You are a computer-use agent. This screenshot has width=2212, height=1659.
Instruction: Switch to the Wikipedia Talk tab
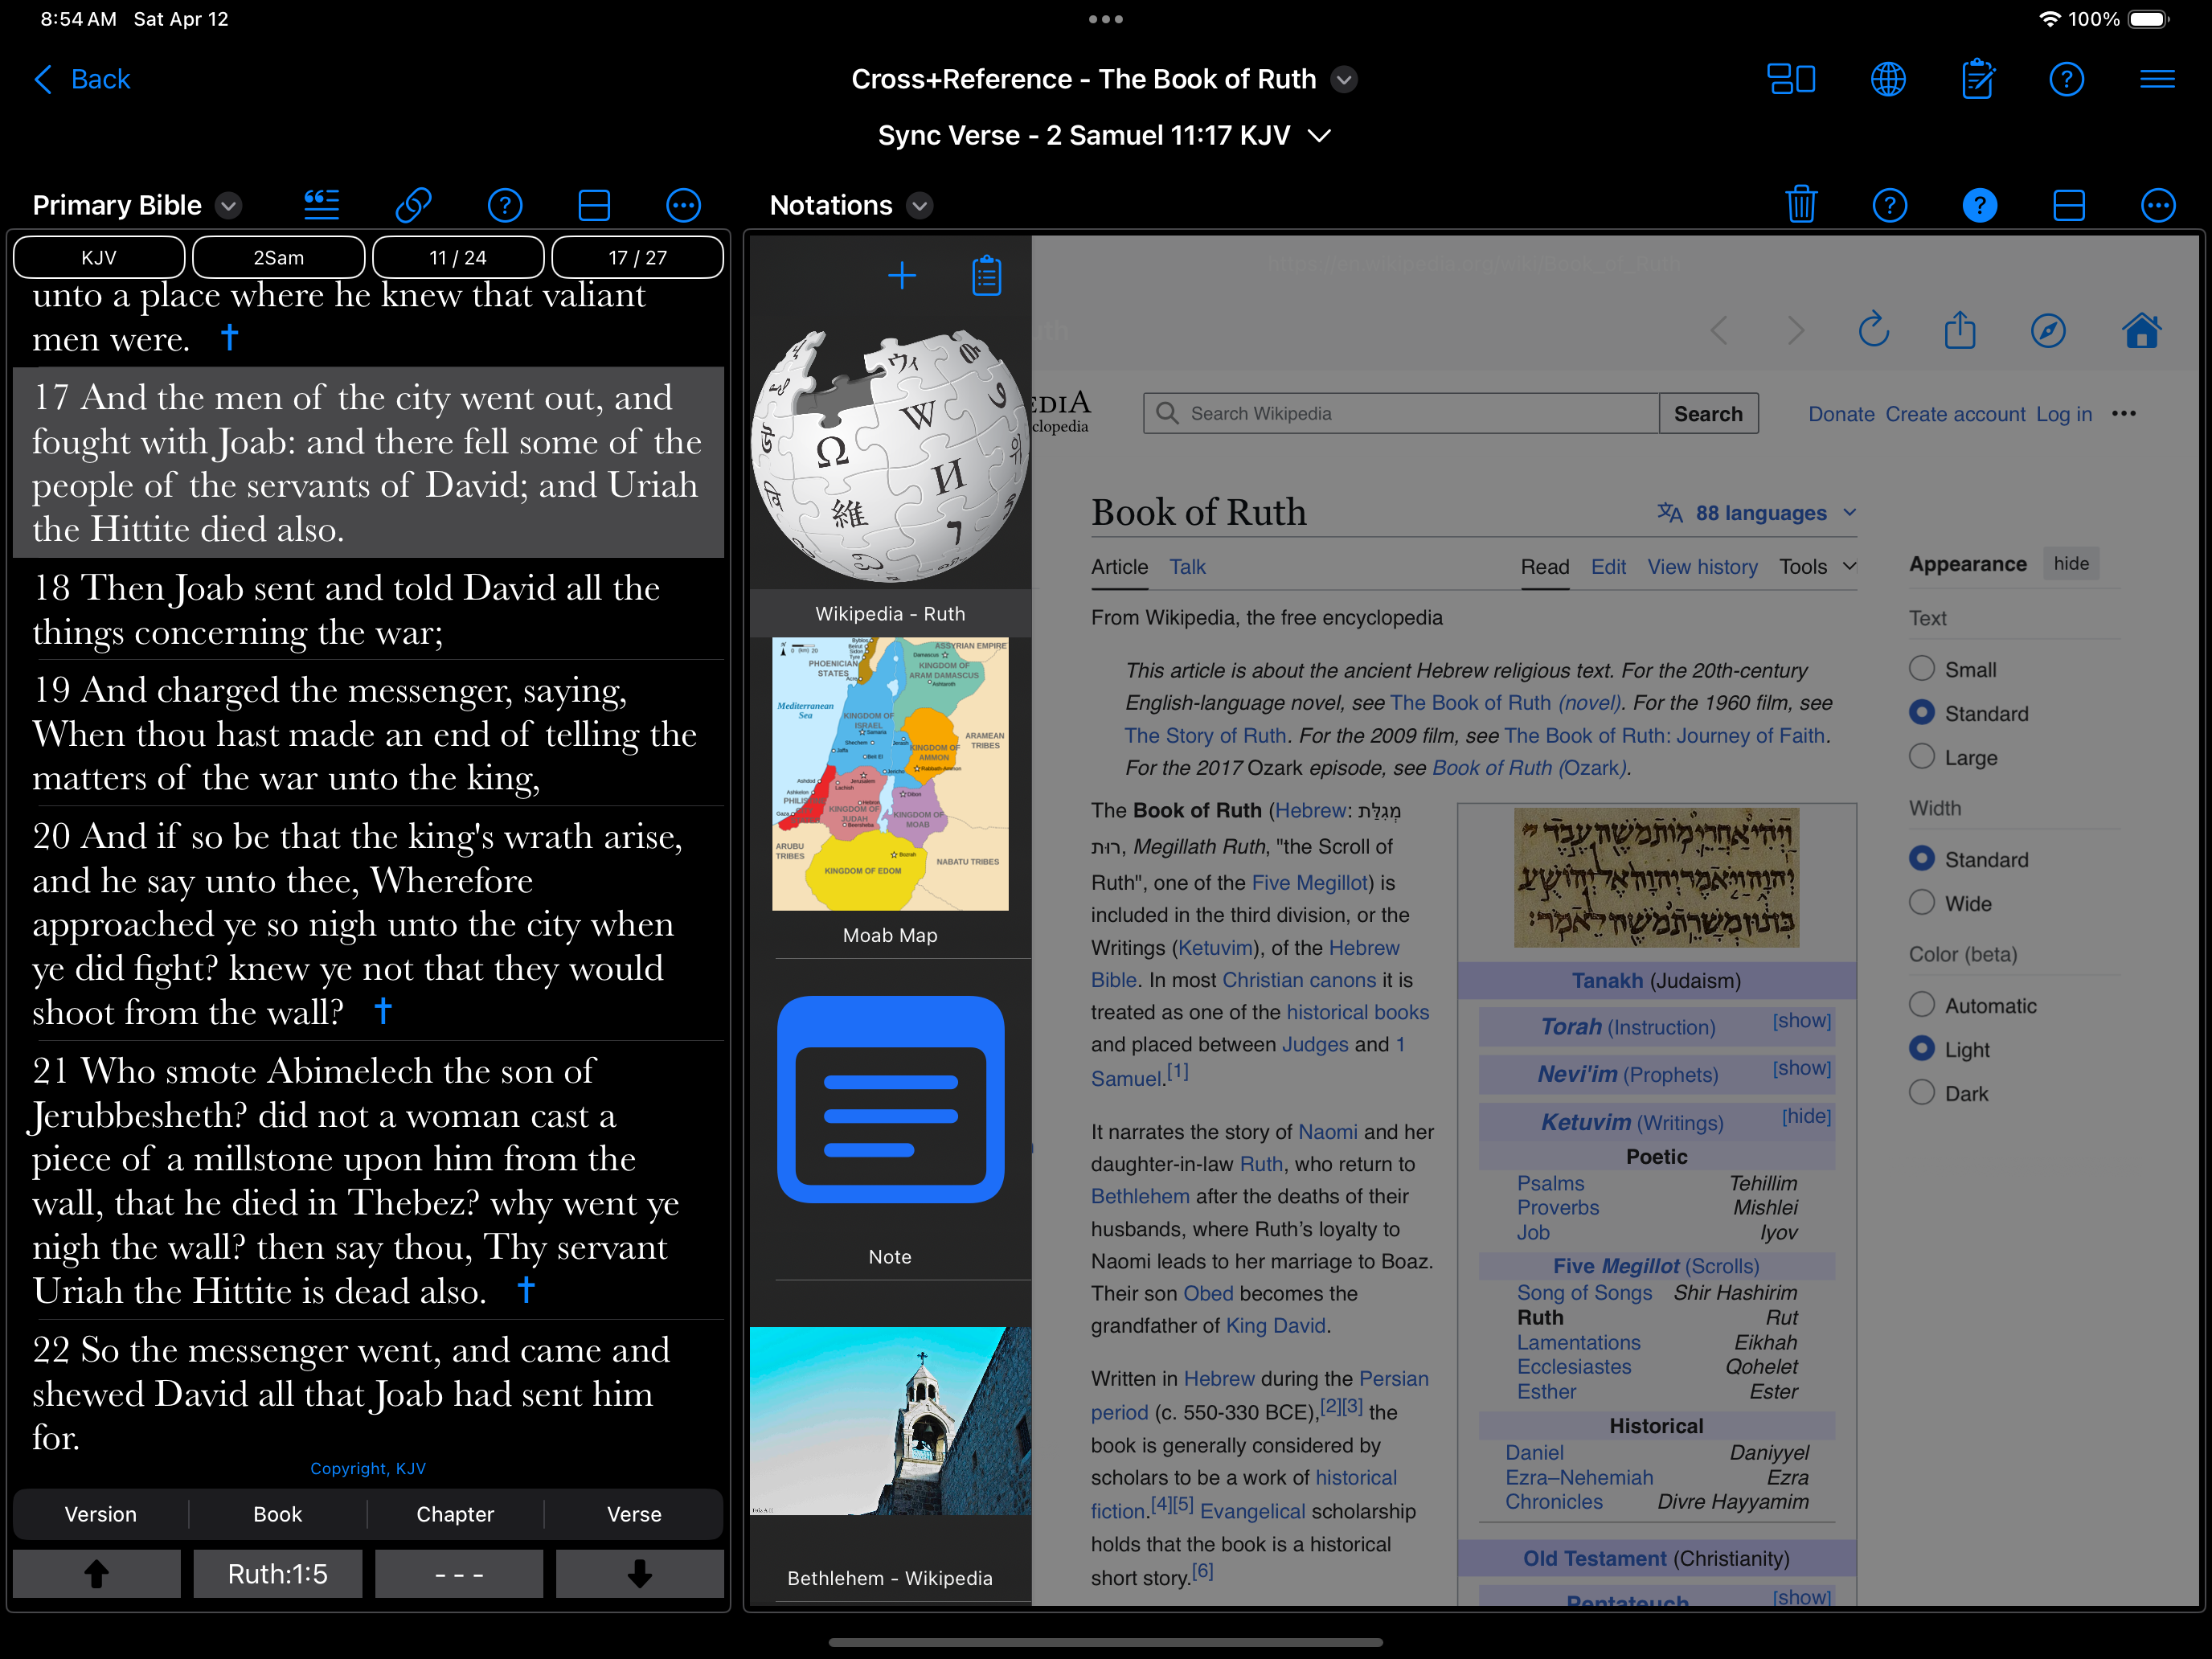pyautogui.click(x=1187, y=566)
